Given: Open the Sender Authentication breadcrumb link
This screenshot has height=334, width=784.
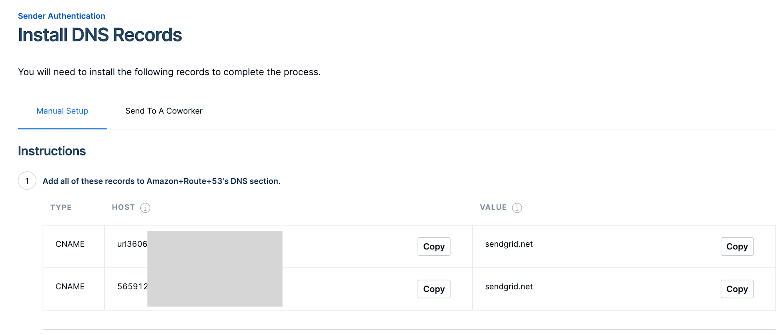Looking at the screenshot, I should (x=62, y=16).
